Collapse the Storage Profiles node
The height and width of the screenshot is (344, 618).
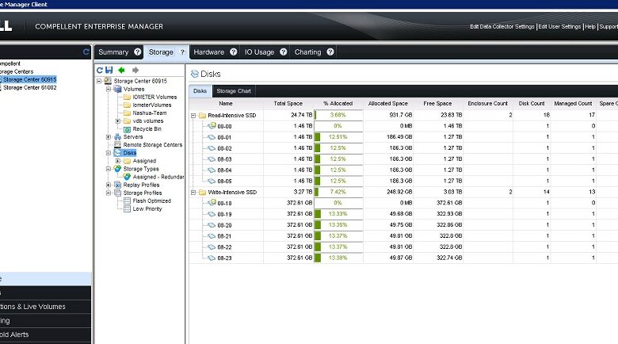[109, 193]
